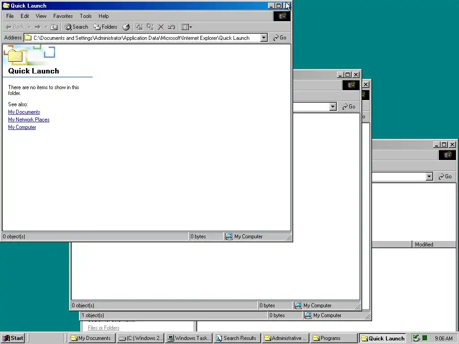Click My Computer icon in "1 object(s)" status bar
This screenshot has height=344, width=459.
(x=307, y=315)
